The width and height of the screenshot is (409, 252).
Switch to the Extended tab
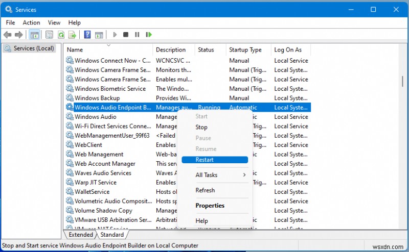coord(81,235)
